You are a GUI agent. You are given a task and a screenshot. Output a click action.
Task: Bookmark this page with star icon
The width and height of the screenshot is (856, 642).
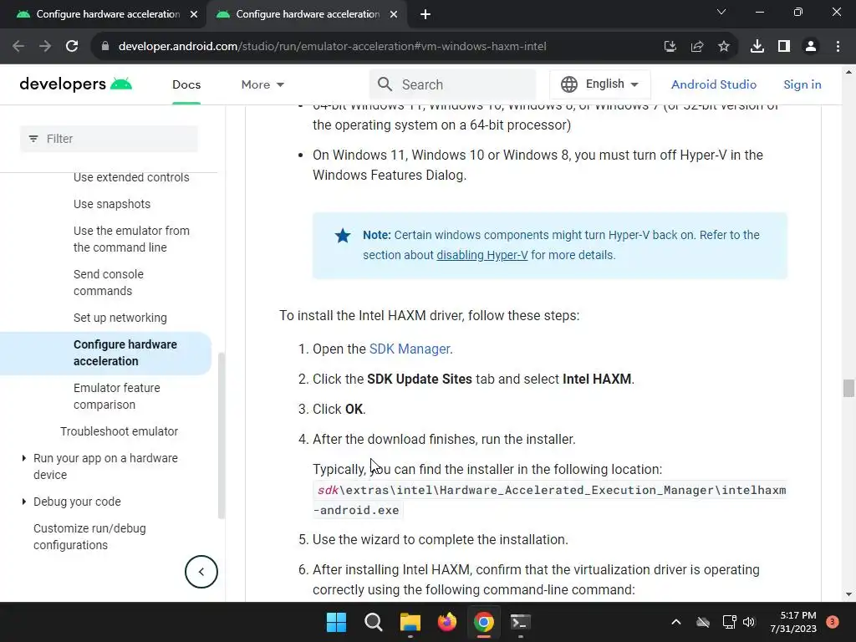click(x=724, y=47)
